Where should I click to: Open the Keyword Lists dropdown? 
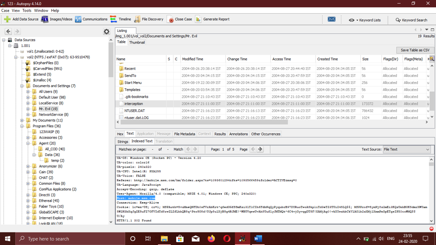(x=365, y=20)
